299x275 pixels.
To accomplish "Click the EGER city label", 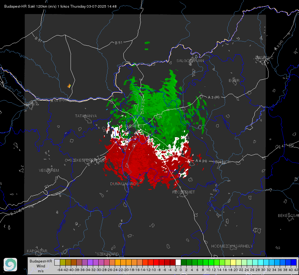I will coord(234,81).
